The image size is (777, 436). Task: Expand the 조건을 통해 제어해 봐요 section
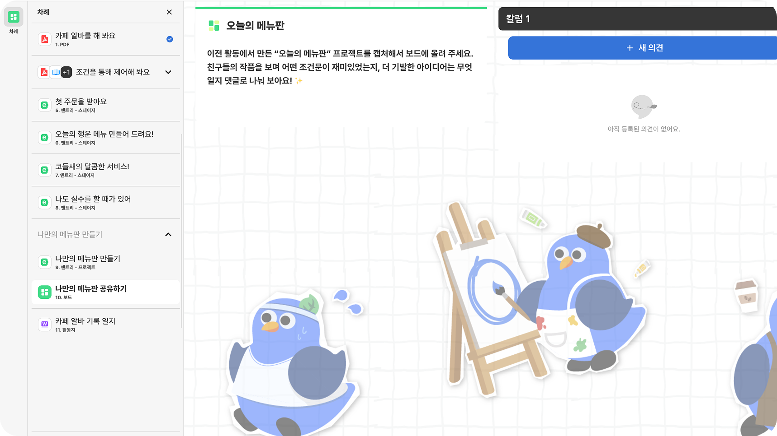click(168, 72)
